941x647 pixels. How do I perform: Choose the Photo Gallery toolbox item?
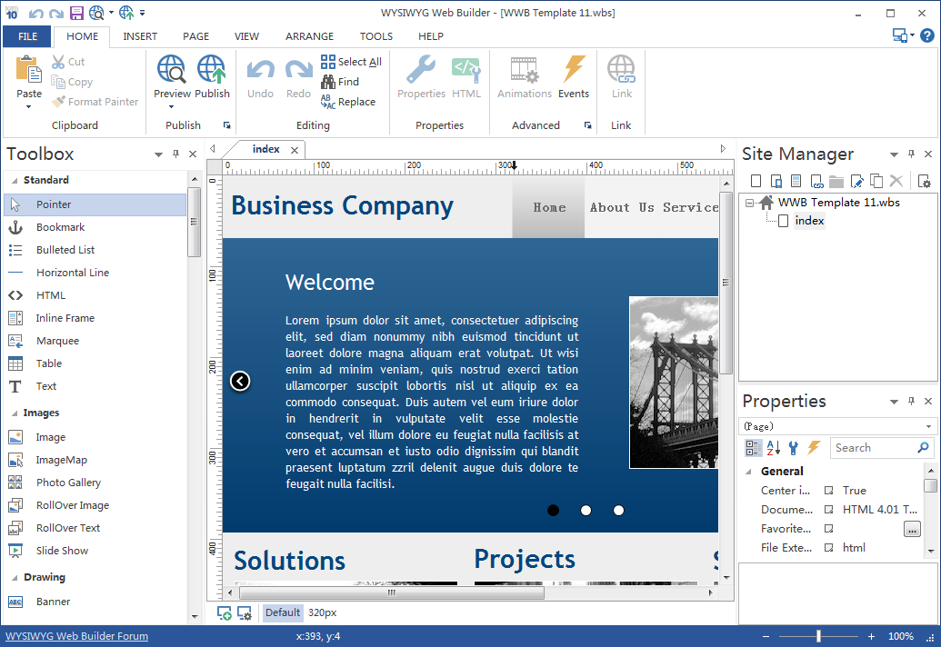point(68,483)
